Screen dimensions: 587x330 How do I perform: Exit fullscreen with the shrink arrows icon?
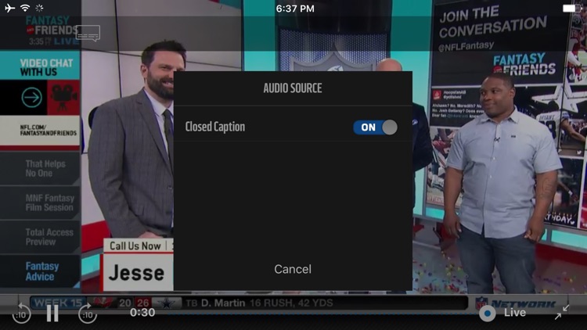coord(561,312)
